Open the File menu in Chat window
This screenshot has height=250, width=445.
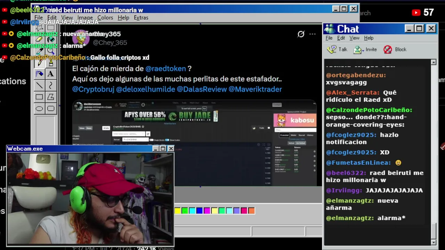tap(329, 38)
